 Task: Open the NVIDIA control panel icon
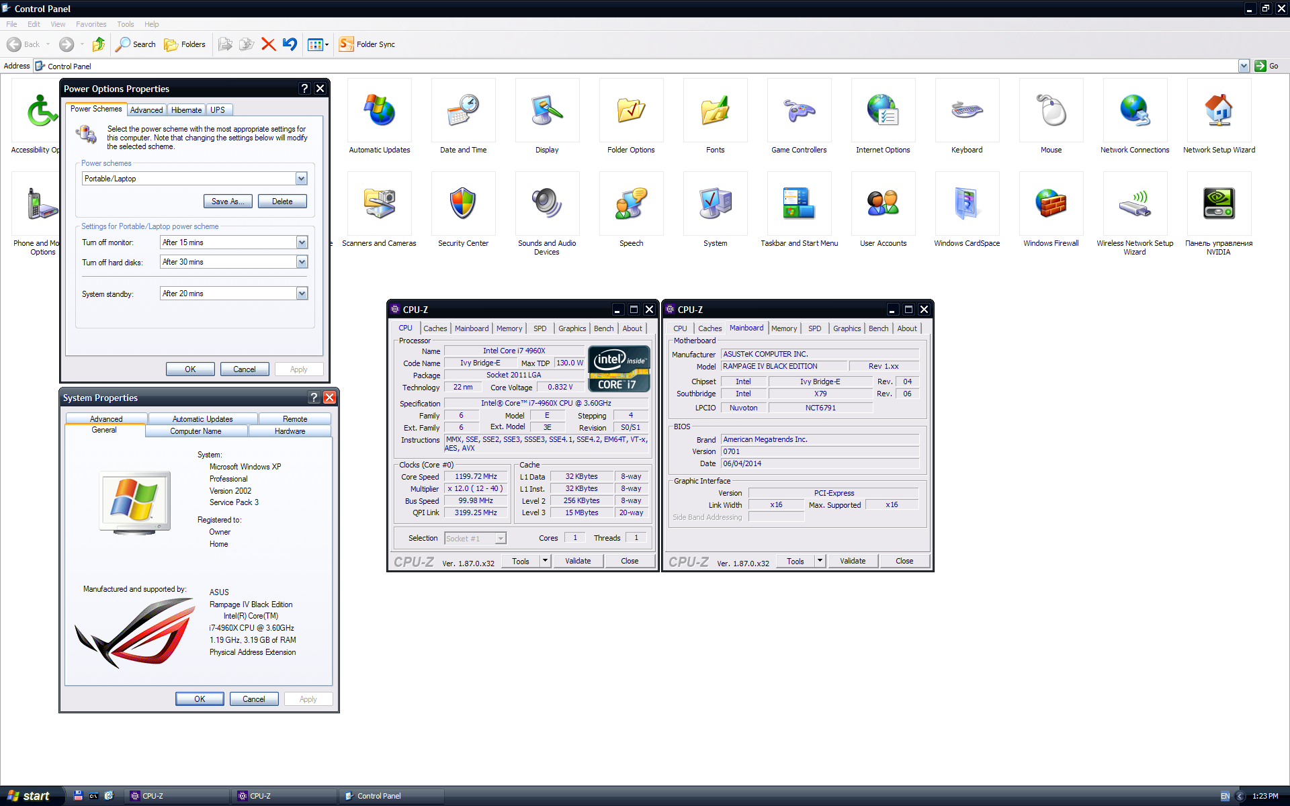1218,204
